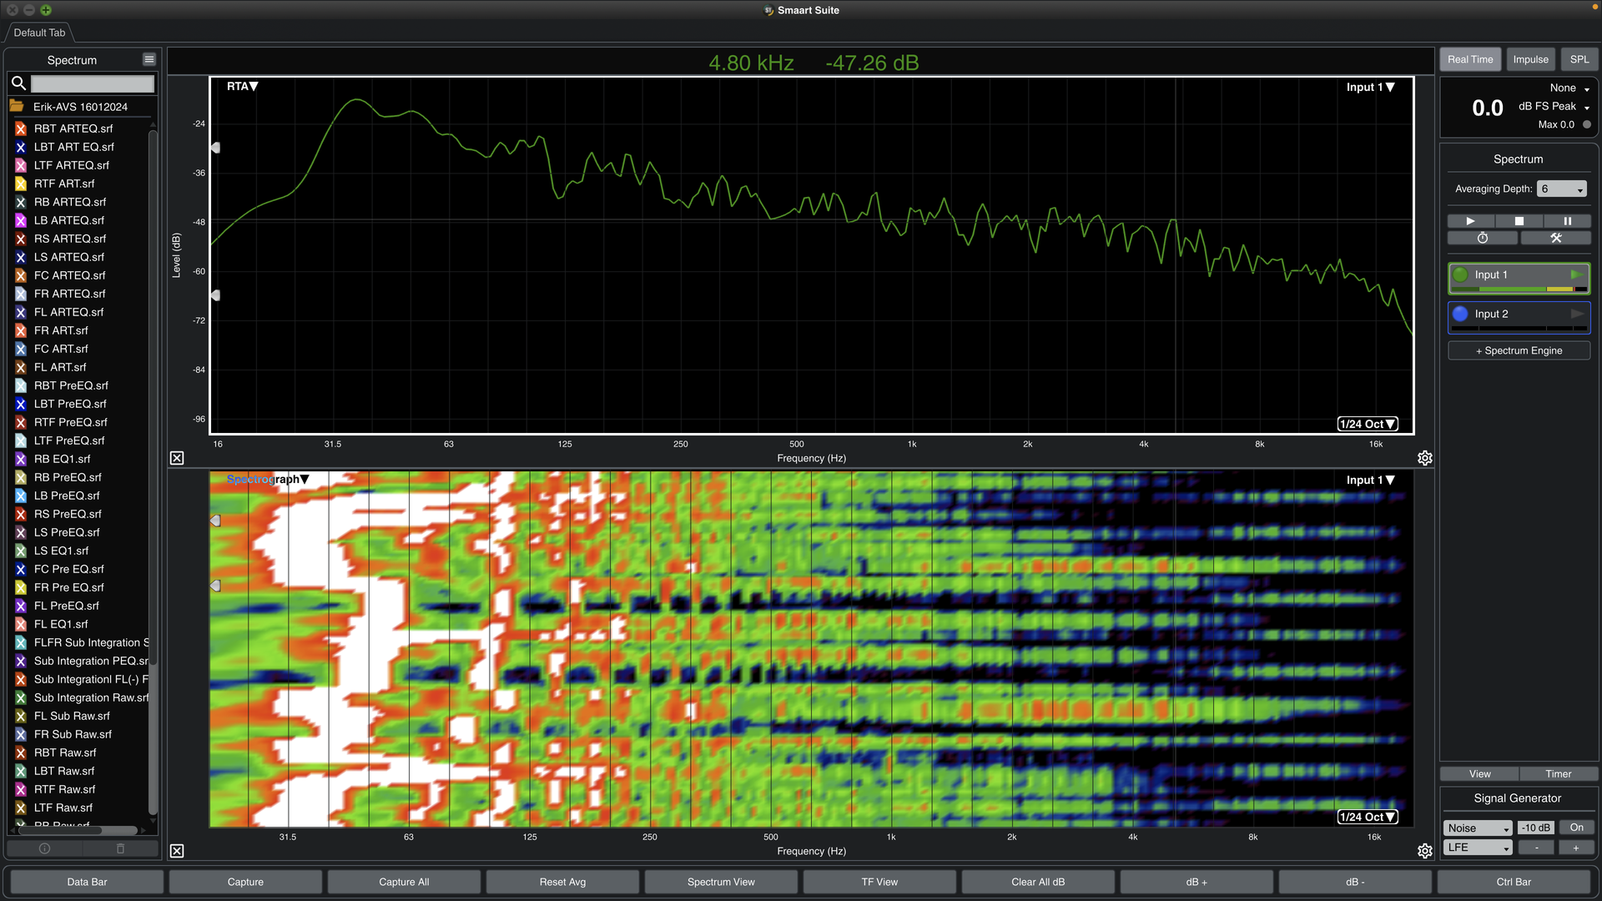The width and height of the screenshot is (1602, 901).
Task: Open RTA 1/24 Oct resolution dropdown
Action: click(x=1367, y=424)
